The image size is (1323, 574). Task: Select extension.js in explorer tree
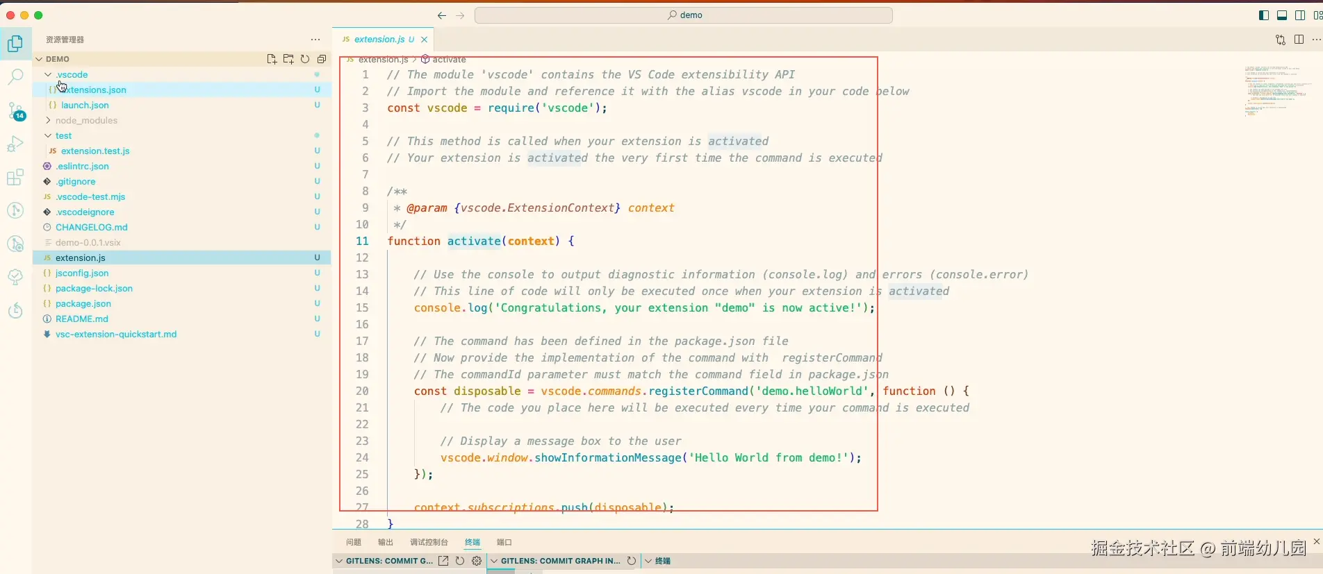(x=182, y=258)
